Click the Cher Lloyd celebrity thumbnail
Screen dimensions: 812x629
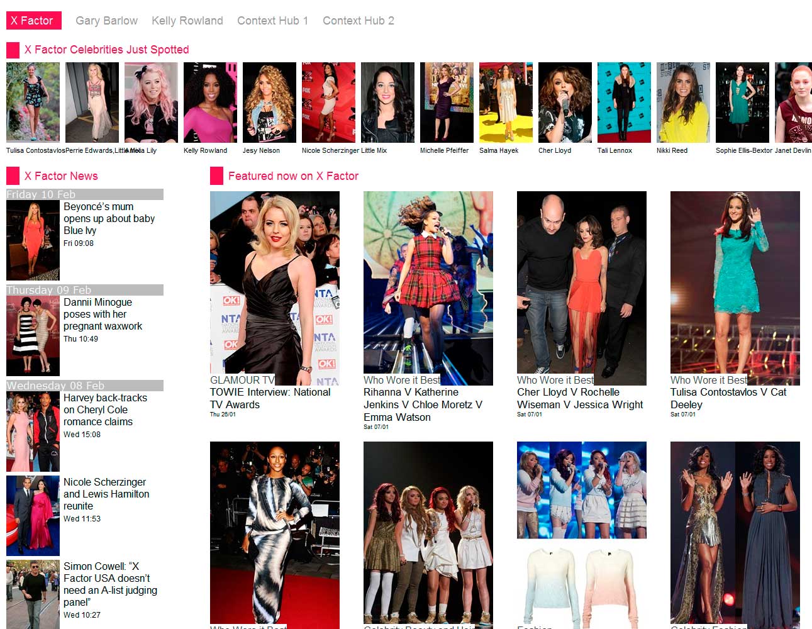click(565, 103)
